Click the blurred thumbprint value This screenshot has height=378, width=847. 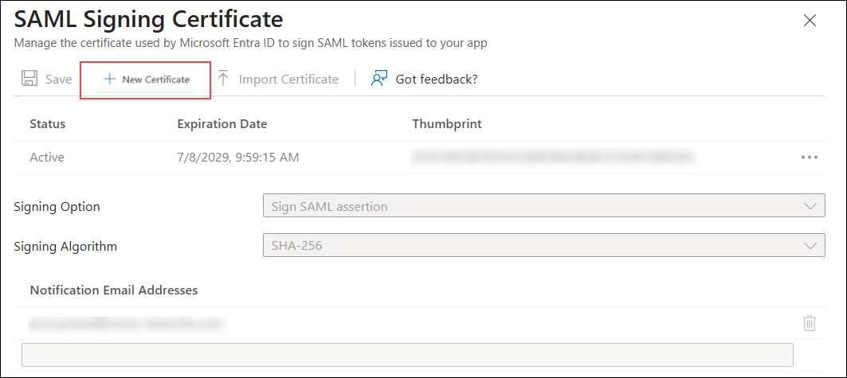pyautogui.click(x=554, y=157)
